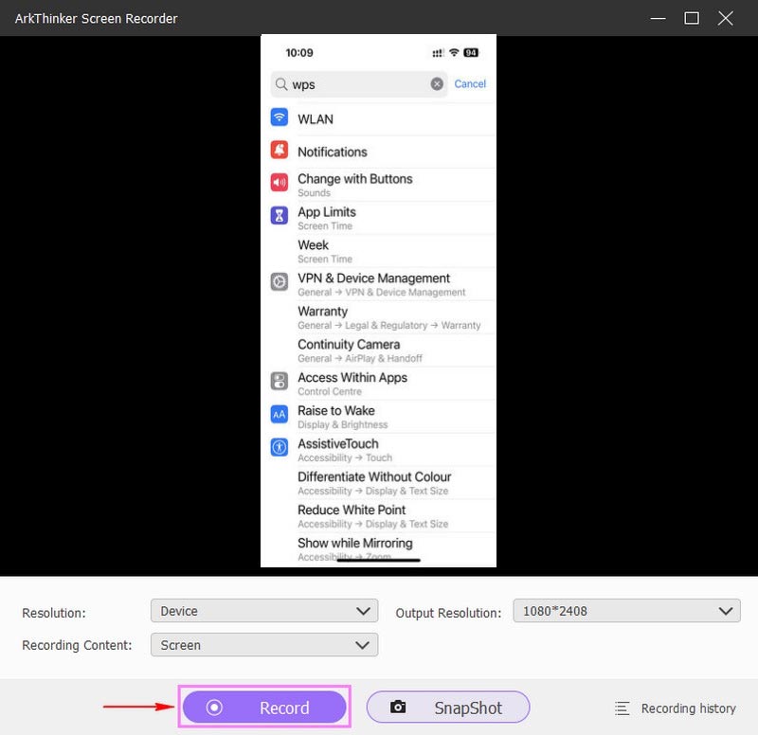The image size is (758, 735).
Task: Open the App Limits result
Action: click(378, 219)
